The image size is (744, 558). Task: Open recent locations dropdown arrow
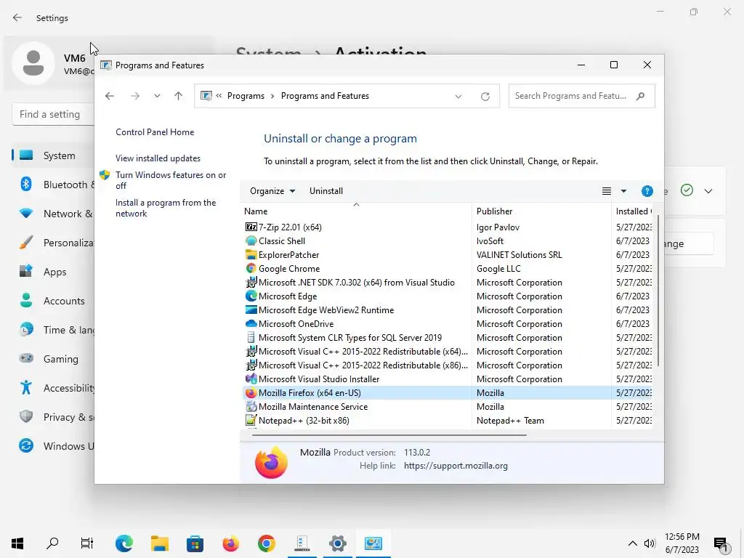[157, 96]
